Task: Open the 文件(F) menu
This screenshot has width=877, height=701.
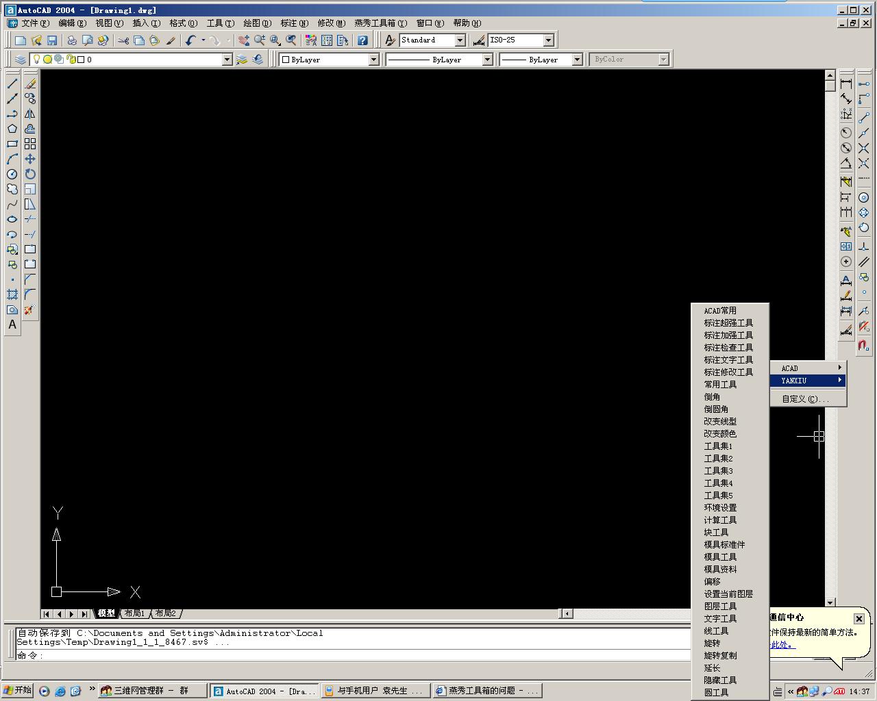Action: click(x=35, y=23)
